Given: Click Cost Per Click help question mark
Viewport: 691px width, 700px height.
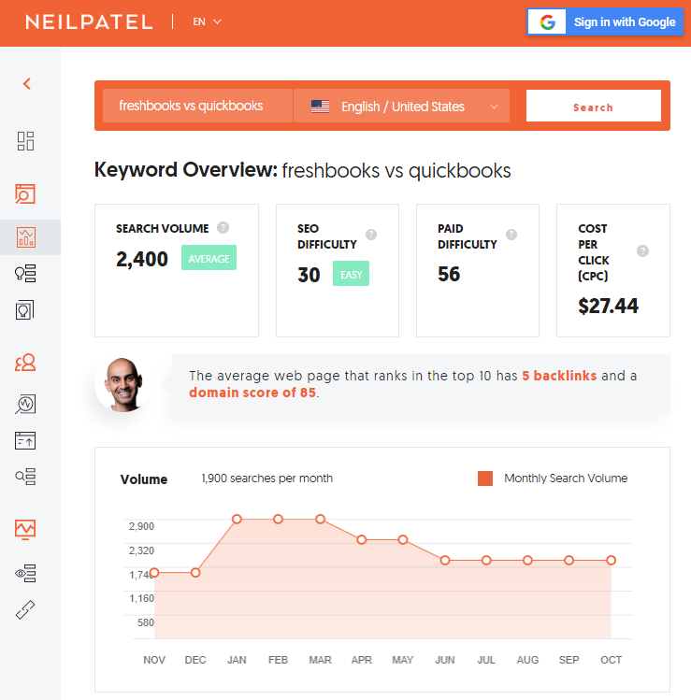Looking at the screenshot, I should [642, 250].
